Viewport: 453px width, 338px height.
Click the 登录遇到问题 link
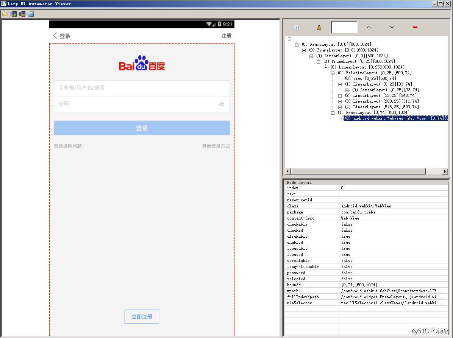point(67,146)
